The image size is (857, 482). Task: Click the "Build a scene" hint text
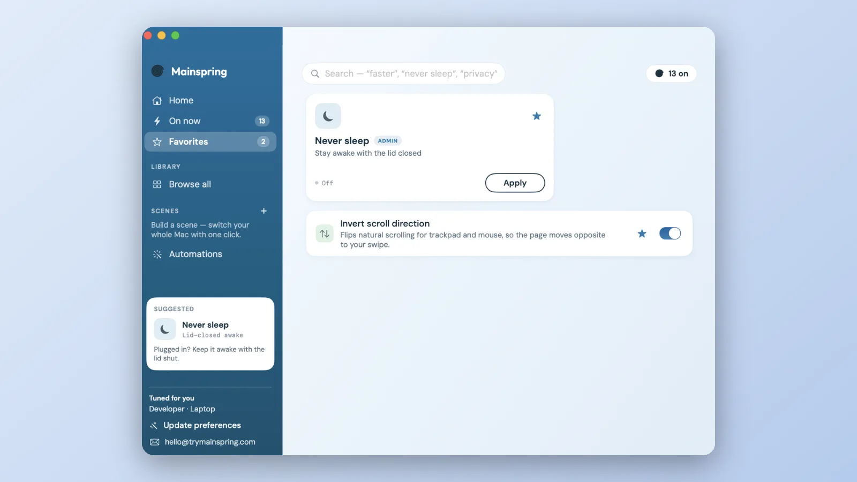click(x=200, y=230)
